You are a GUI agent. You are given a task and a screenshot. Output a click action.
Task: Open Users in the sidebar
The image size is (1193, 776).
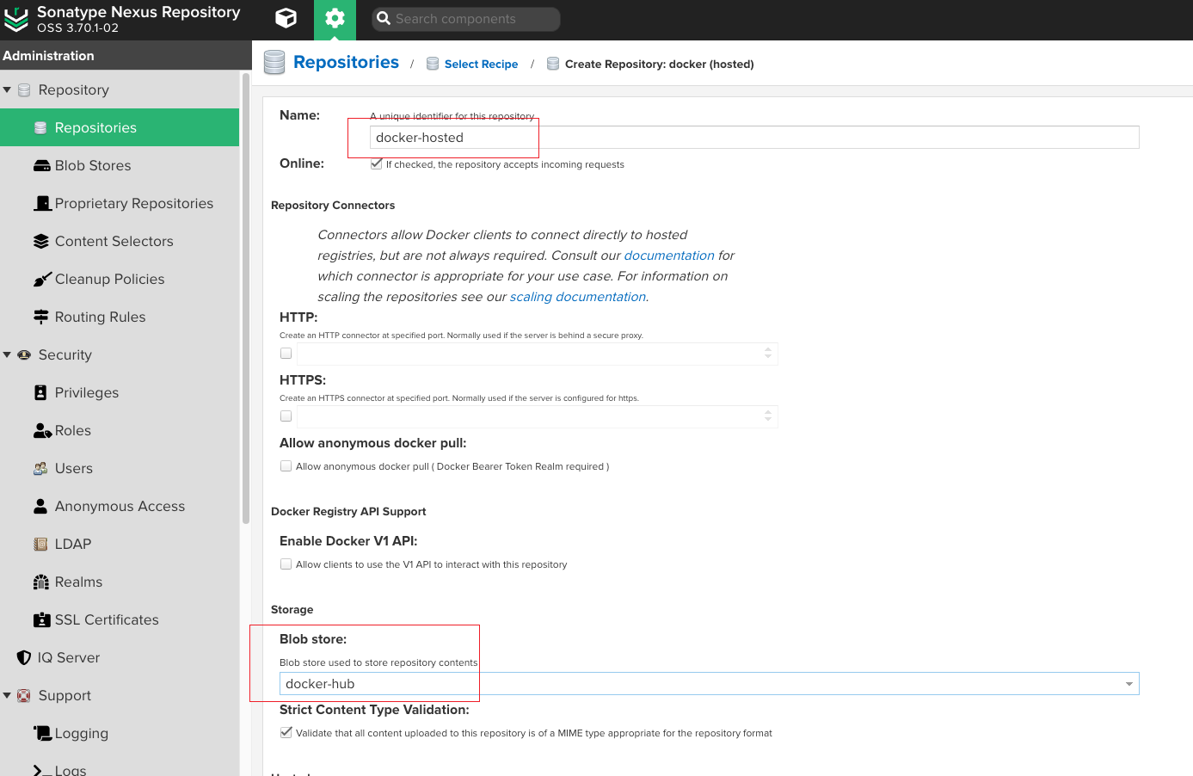point(120,468)
